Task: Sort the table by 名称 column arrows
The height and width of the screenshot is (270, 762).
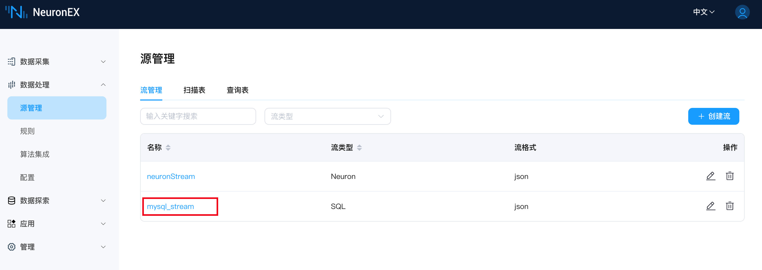Action: click(168, 147)
